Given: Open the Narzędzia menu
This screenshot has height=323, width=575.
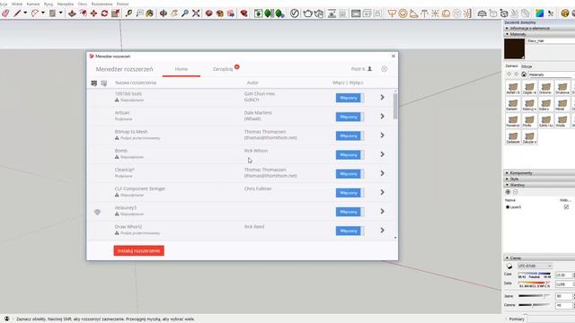Looking at the screenshot, I should 66,4.
